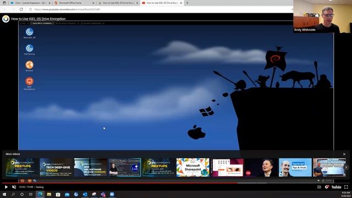
Task: Toggle subtitles in the YouTube player
Action: 319,187
